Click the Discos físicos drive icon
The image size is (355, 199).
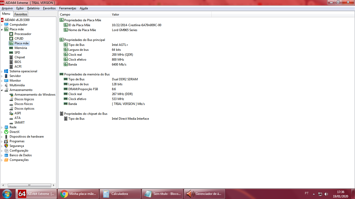point(11,104)
